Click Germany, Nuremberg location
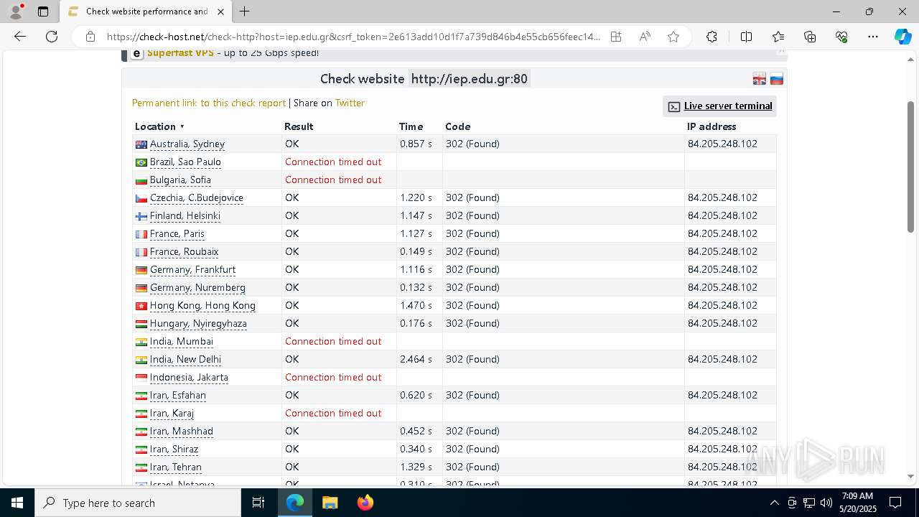This screenshot has width=919, height=517. 197,288
